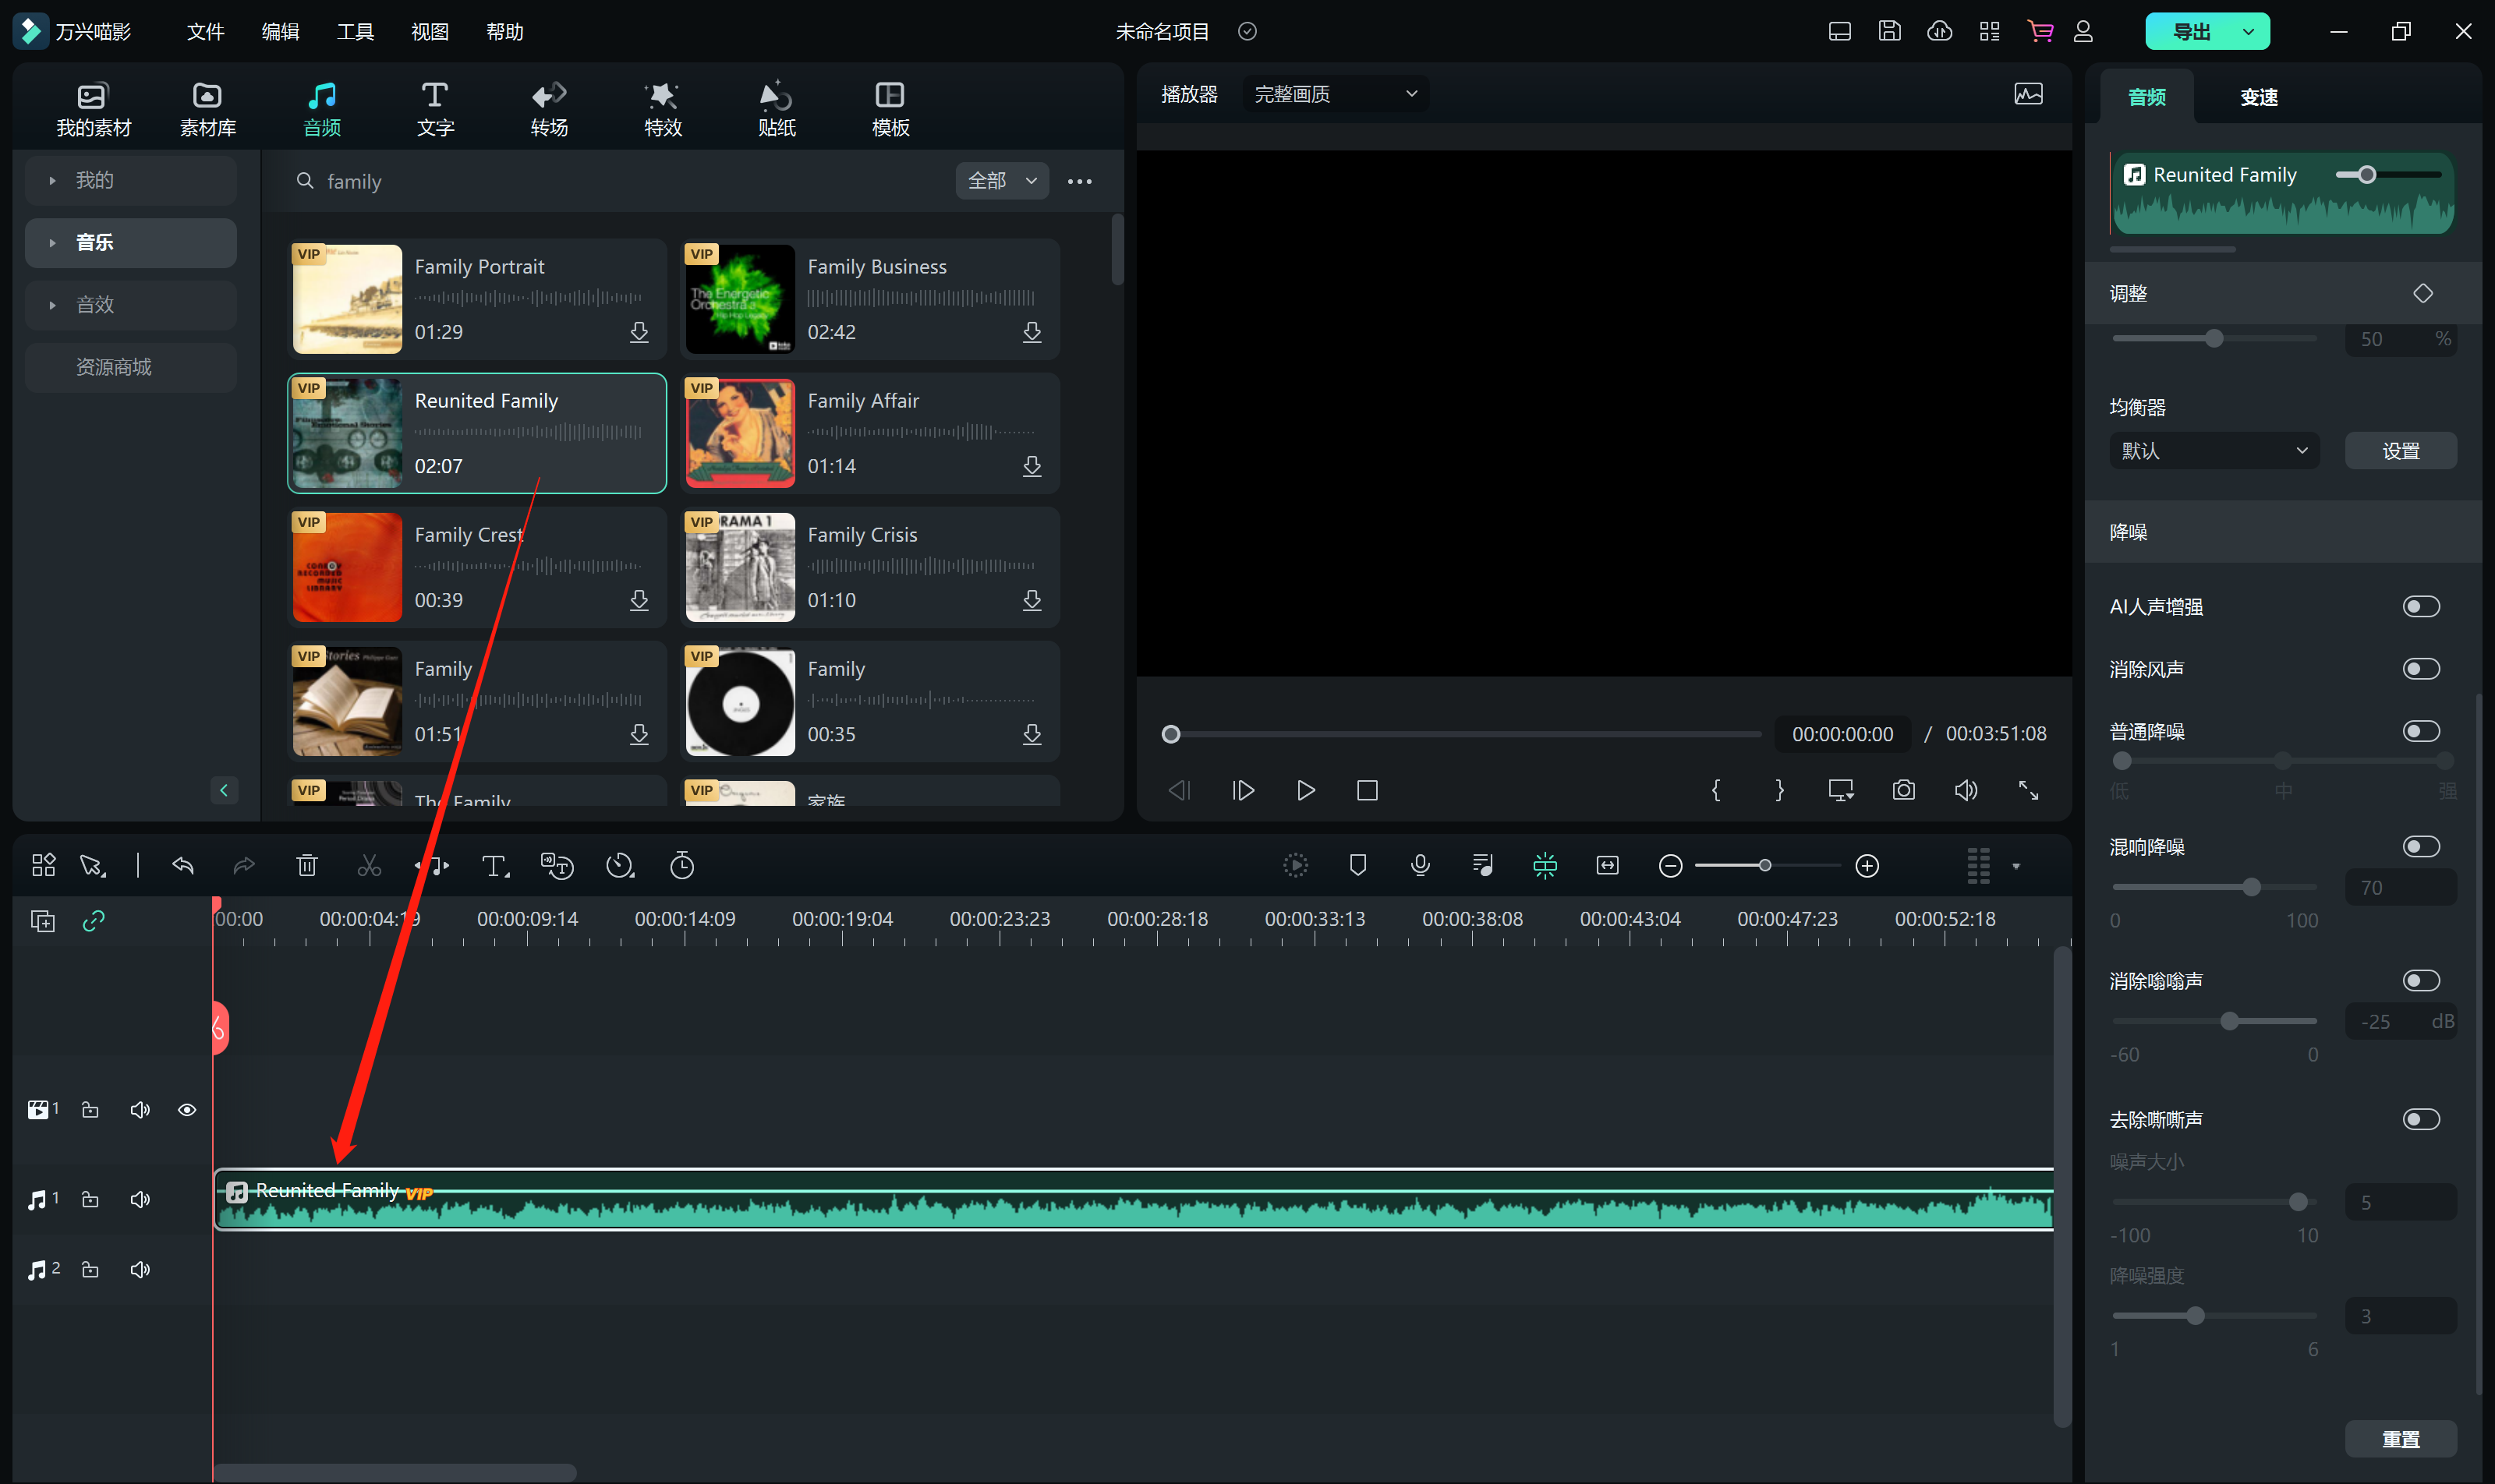The height and width of the screenshot is (1484, 2495).
Task: Turn on 消除风声 wind removal switch
Action: [2420, 669]
